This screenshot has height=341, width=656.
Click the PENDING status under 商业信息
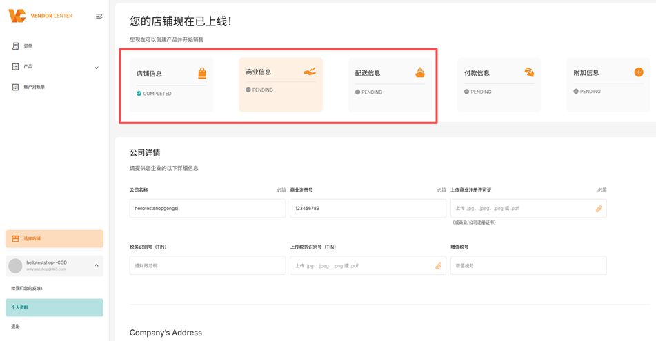(x=259, y=90)
